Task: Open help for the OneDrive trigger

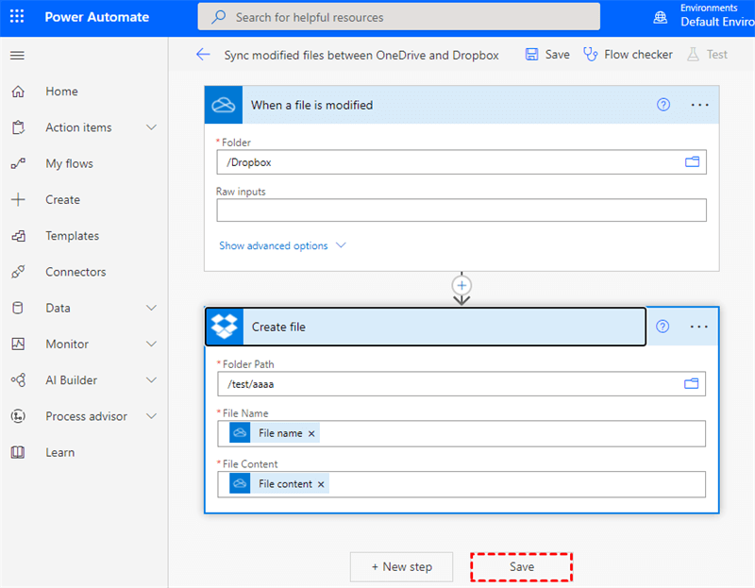Action: (663, 105)
